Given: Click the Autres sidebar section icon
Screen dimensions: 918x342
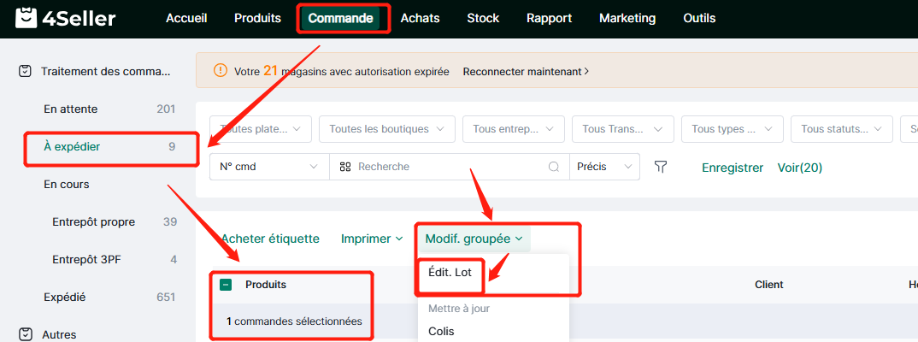Looking at the screenshot, I should [26, 334].
